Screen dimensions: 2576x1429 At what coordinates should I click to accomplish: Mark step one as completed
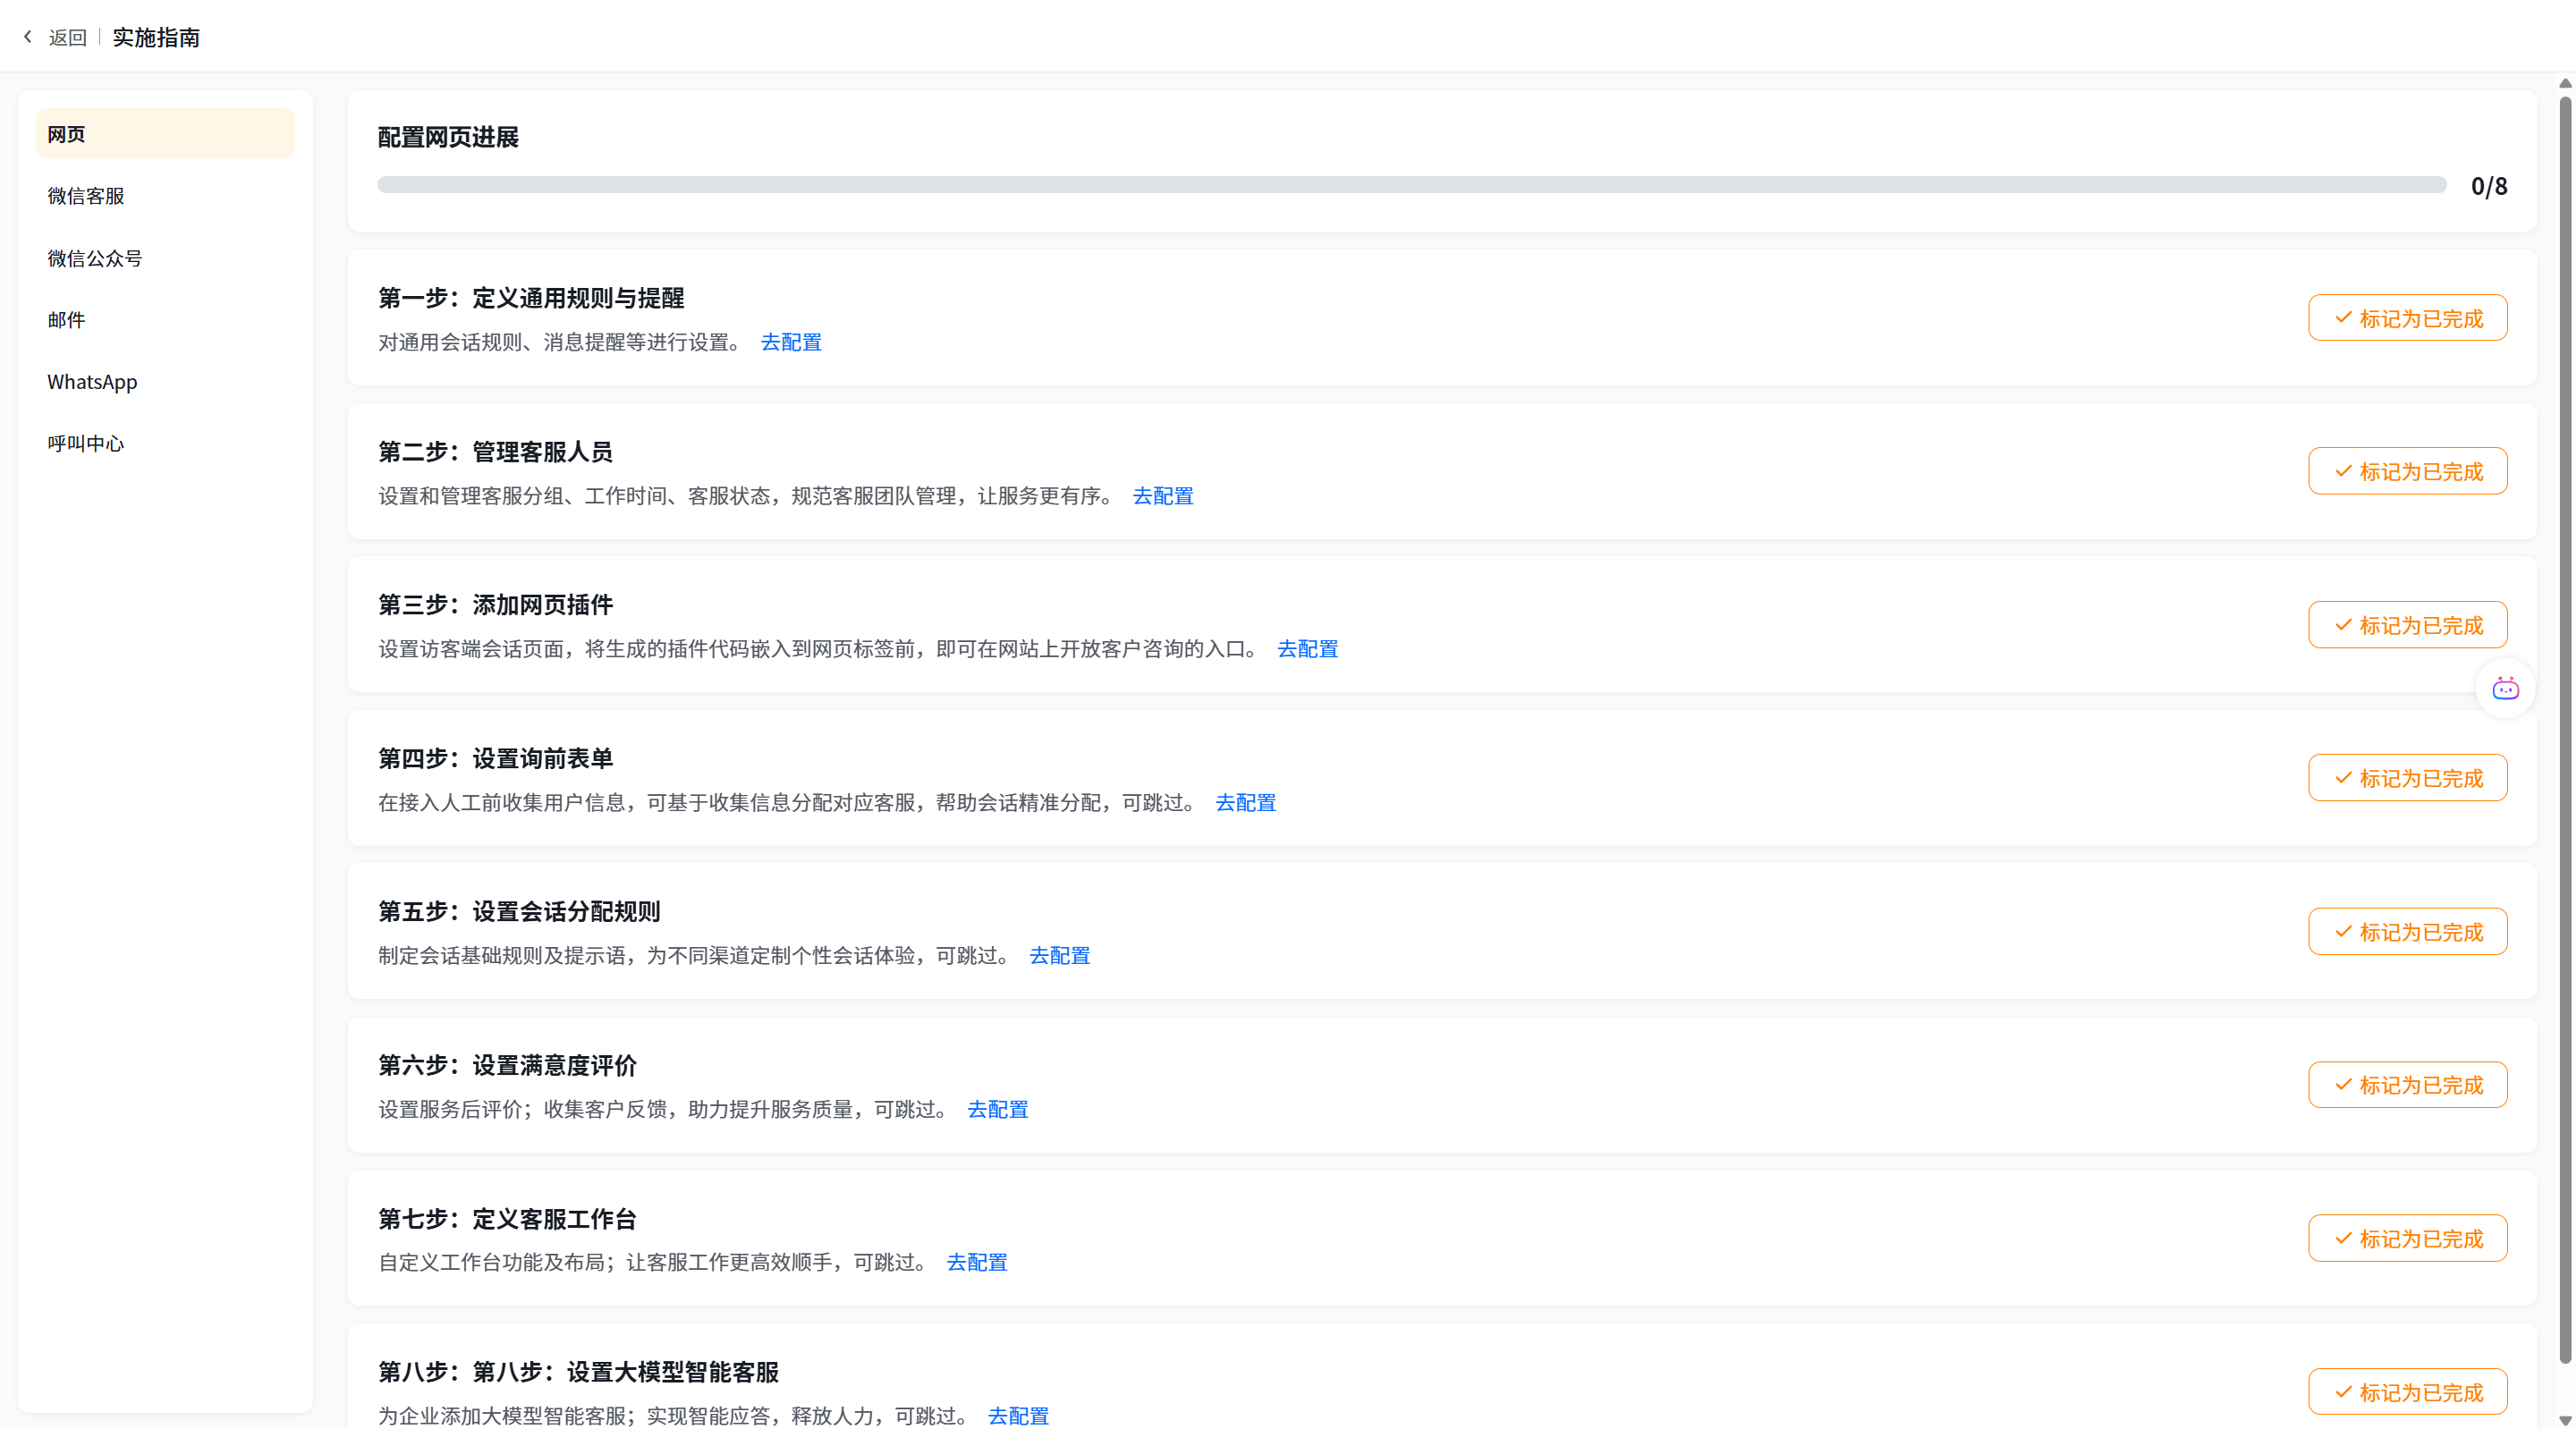[2407, 318]
